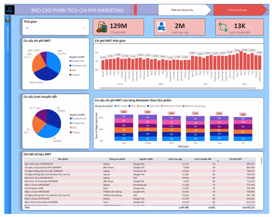This screenshot has height=217, width=272.
Task: Click the company logo at top left
Action: click(x=8, y=8)
